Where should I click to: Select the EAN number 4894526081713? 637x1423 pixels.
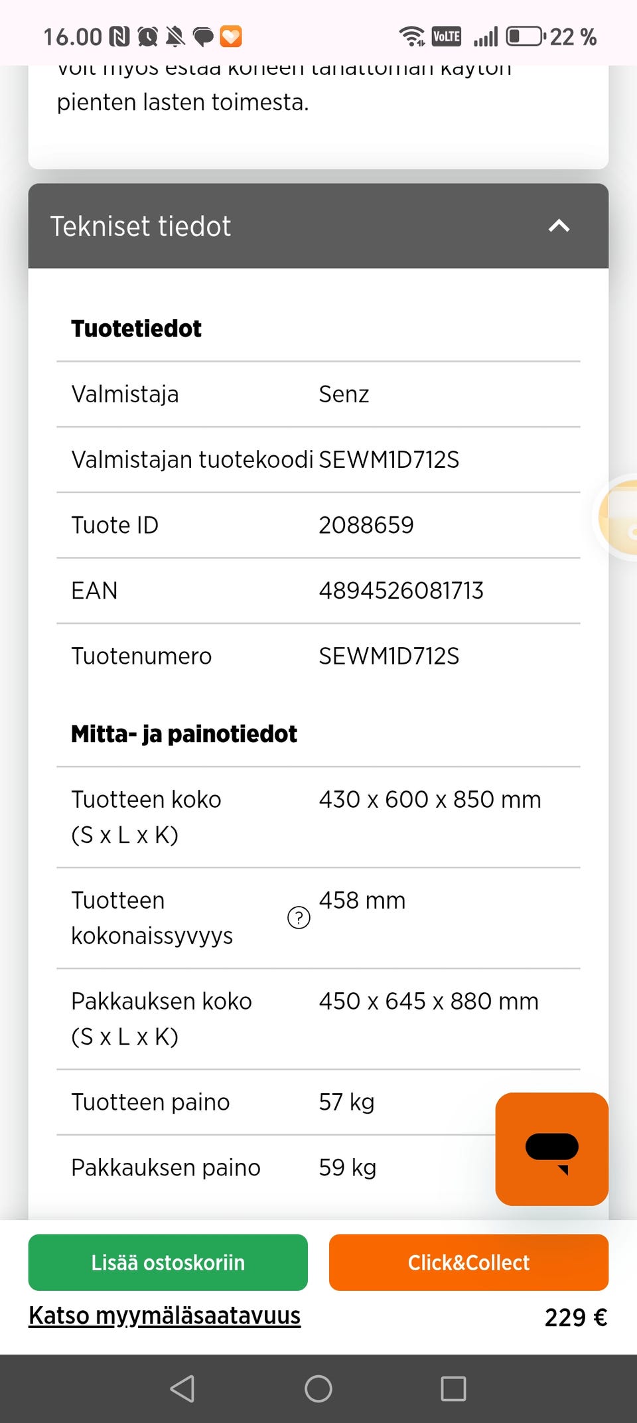(401, 591)
